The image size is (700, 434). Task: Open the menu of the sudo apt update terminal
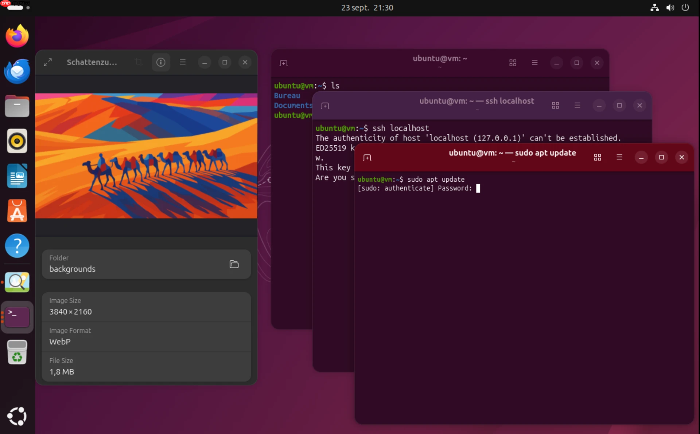[619, 157]
